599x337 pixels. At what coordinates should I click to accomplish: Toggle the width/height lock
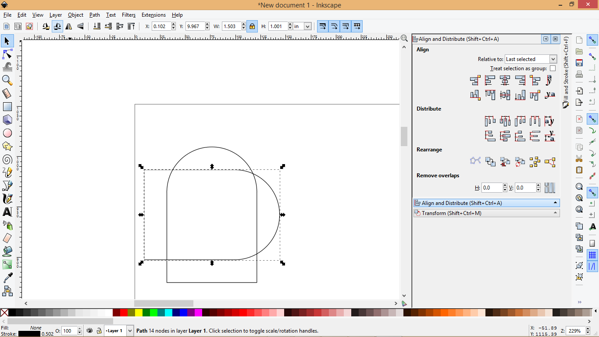[252, 26]
